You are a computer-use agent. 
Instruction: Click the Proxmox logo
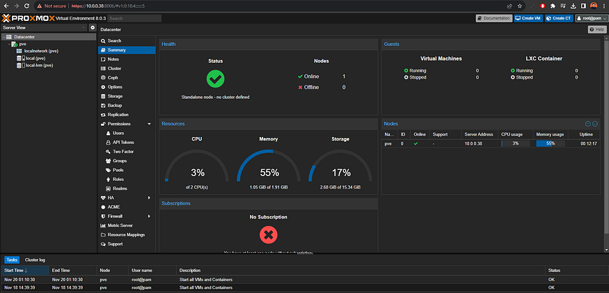[x=28, y=18]
